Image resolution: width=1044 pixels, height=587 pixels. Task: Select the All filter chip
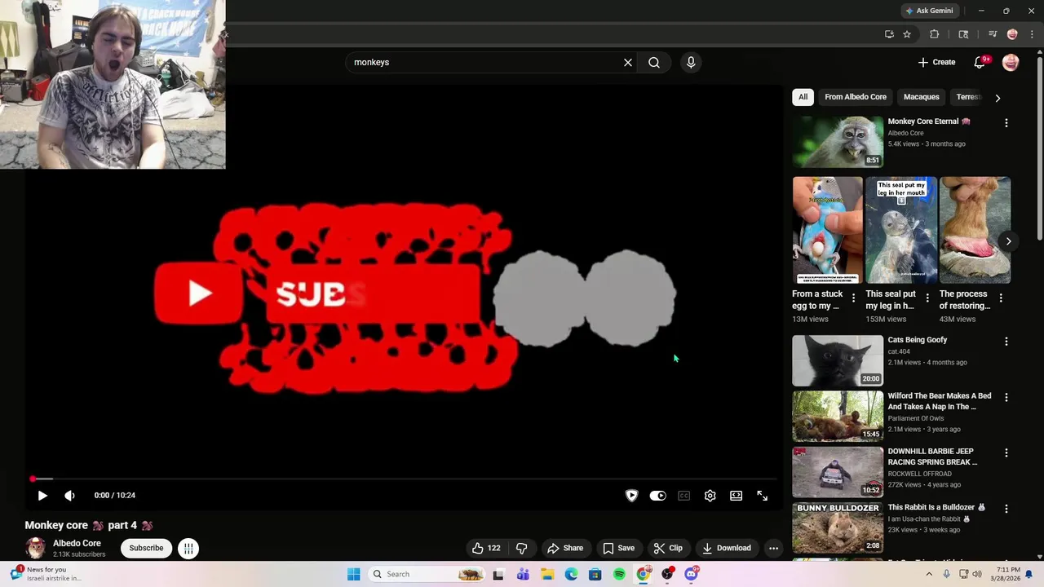tap(803, 97)
